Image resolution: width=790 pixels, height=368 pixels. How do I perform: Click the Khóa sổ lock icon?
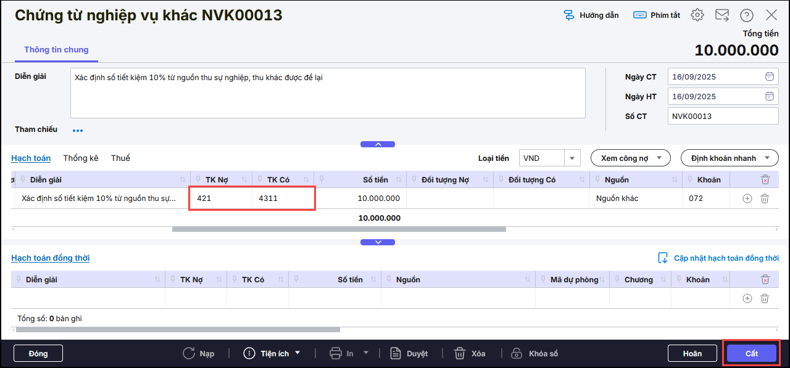(x=517, y=353)
